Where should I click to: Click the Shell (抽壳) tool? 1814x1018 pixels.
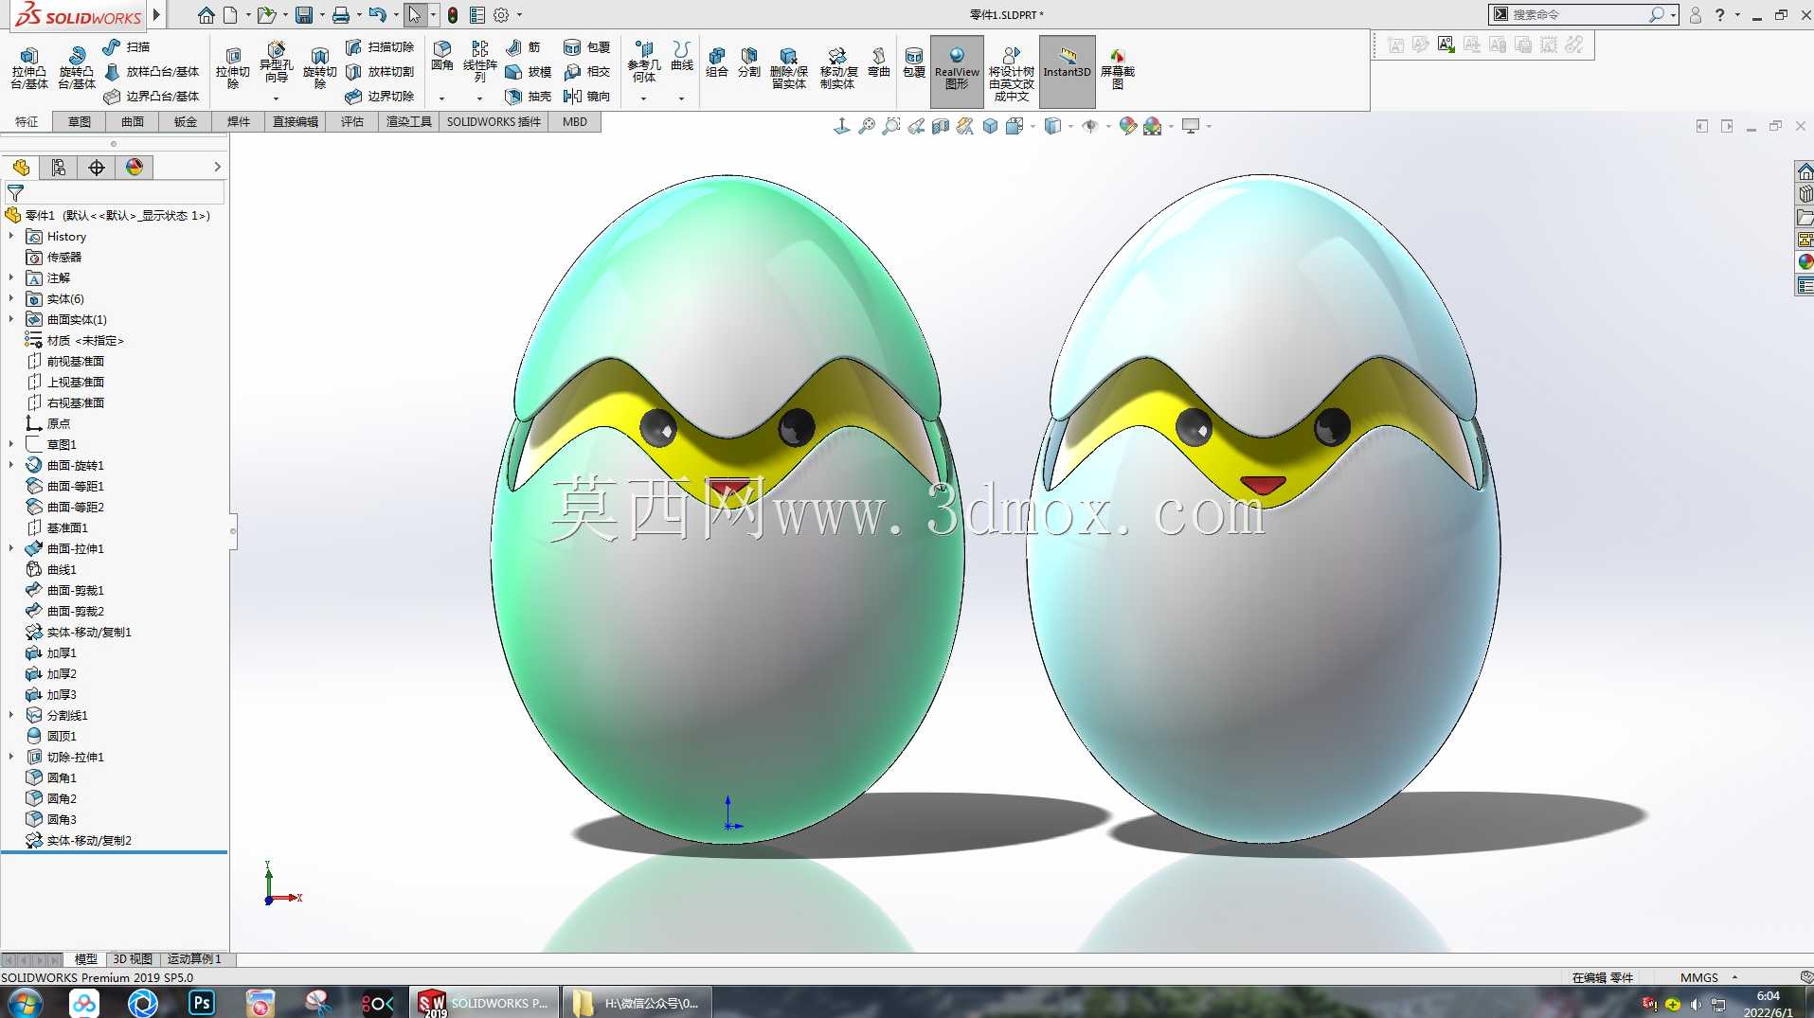pyautogui.click(x=529, y=96)
